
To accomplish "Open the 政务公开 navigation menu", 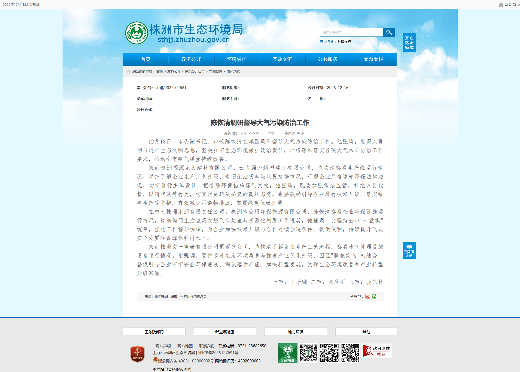I will tap(191, 59).
